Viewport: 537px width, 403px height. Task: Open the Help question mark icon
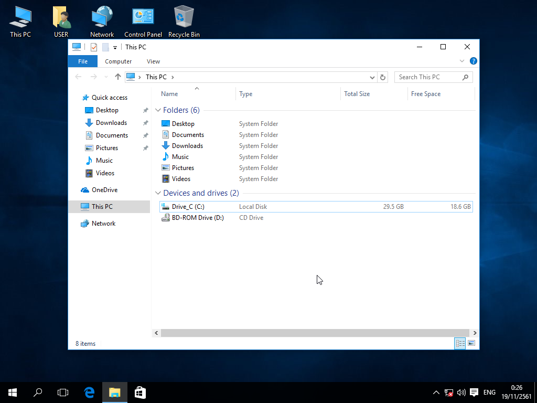[x=473, y=61]
